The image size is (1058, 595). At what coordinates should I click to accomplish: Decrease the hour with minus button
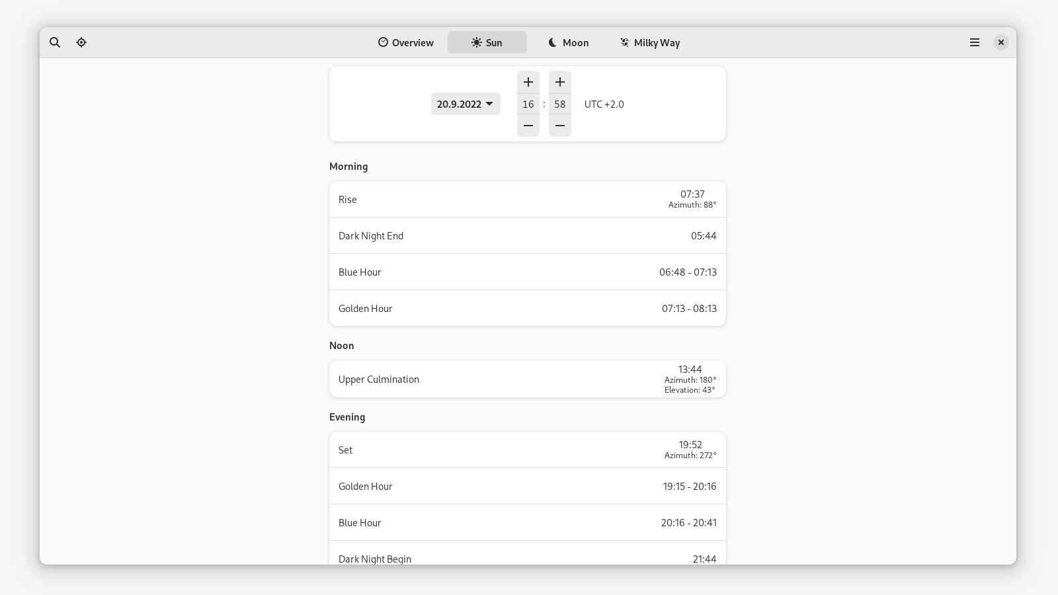pyautogui.click(x=528, y=126)
